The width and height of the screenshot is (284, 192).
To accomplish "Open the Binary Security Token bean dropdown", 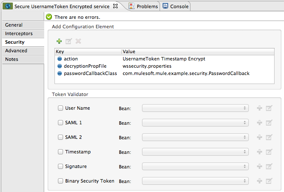I will 195,181.
